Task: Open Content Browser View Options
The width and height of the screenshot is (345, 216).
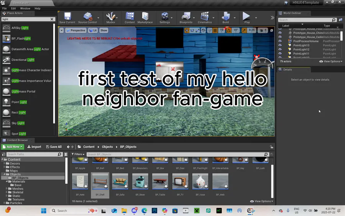Action: [x=261, y=201]
